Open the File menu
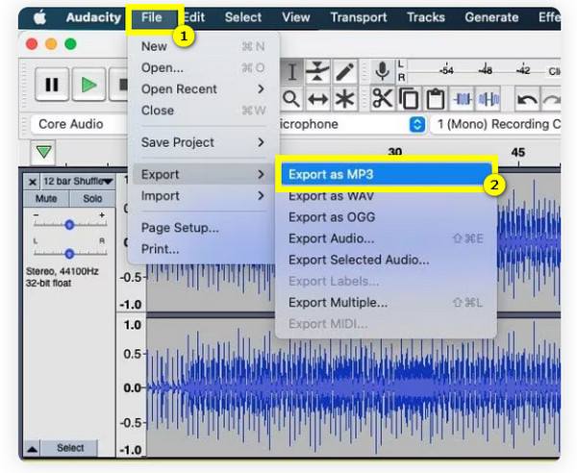Image resolution: width=577 pixels, height=473 pixels. coord(152,17)
